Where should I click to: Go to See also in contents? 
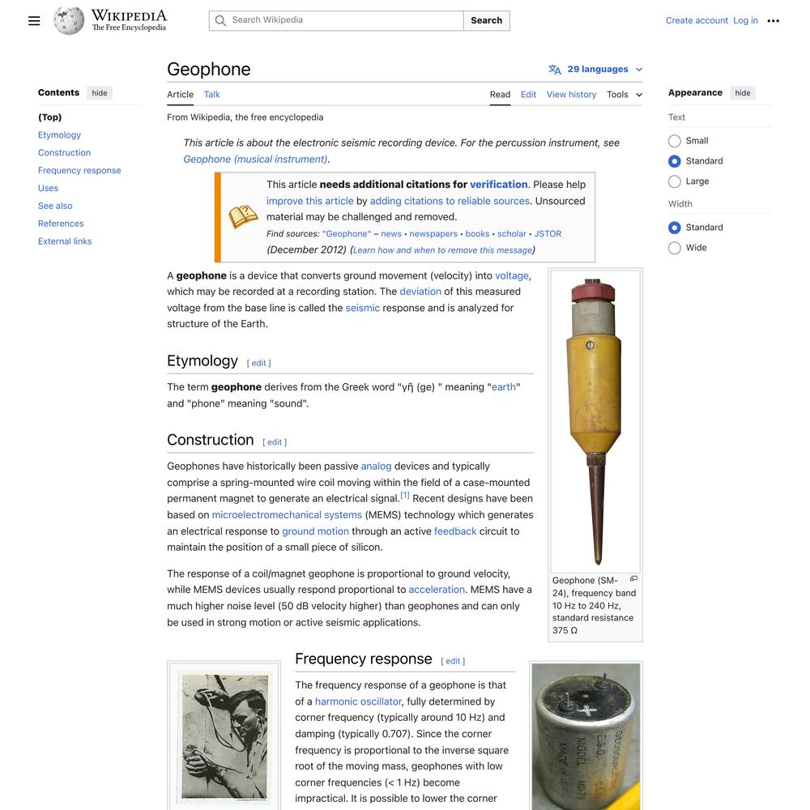pos(55,206)
